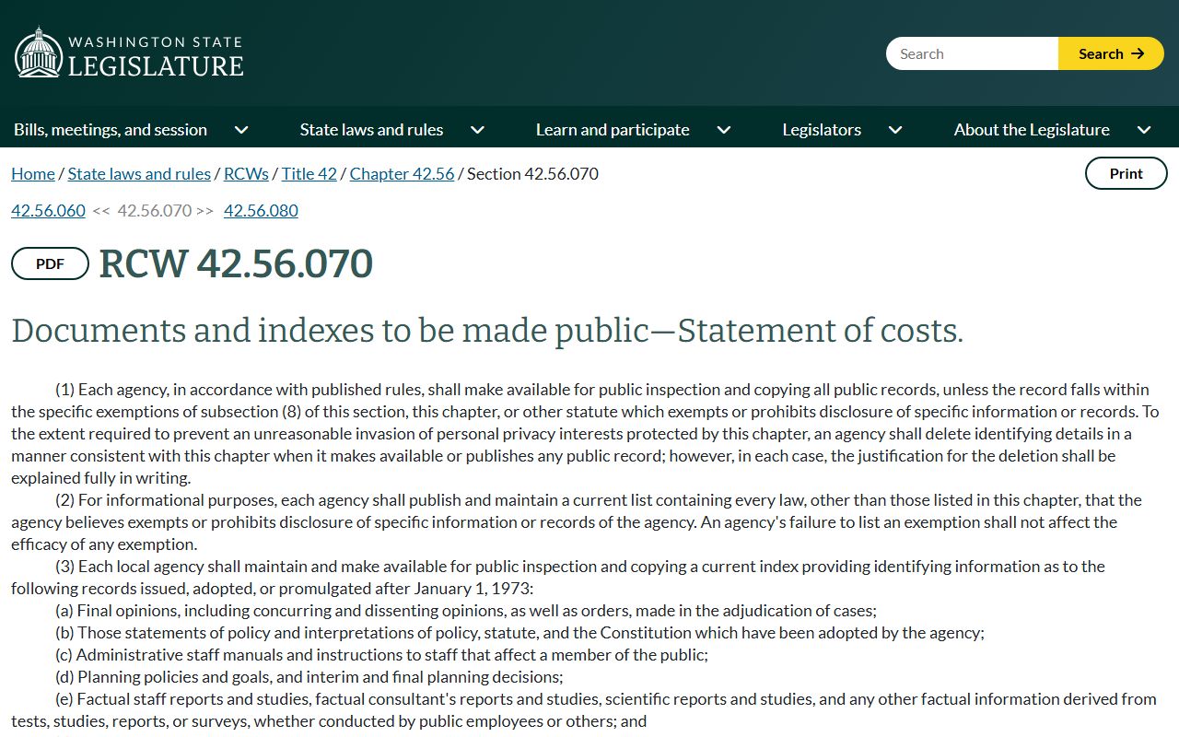This screenshot has height=737, width=1179.
Task: Open Title 42 breadcrumb link
Action: coord(309,173)
